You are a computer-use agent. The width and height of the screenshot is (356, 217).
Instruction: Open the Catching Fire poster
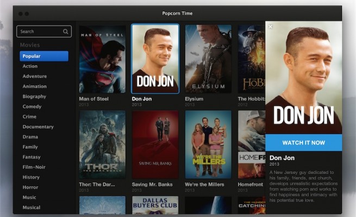tap(251, 205)
